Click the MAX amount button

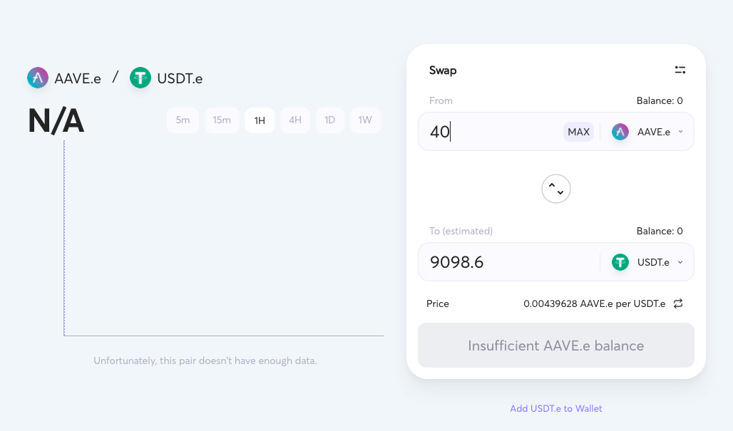pyautogui.click(x=579, y=132)
